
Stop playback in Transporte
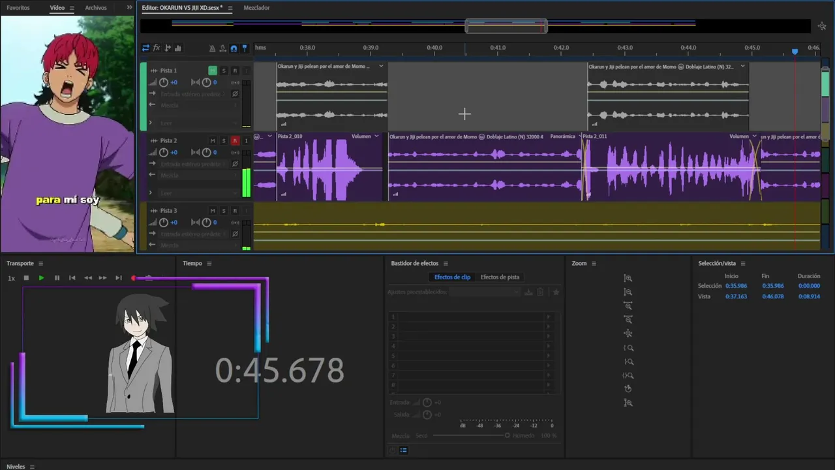26,278
